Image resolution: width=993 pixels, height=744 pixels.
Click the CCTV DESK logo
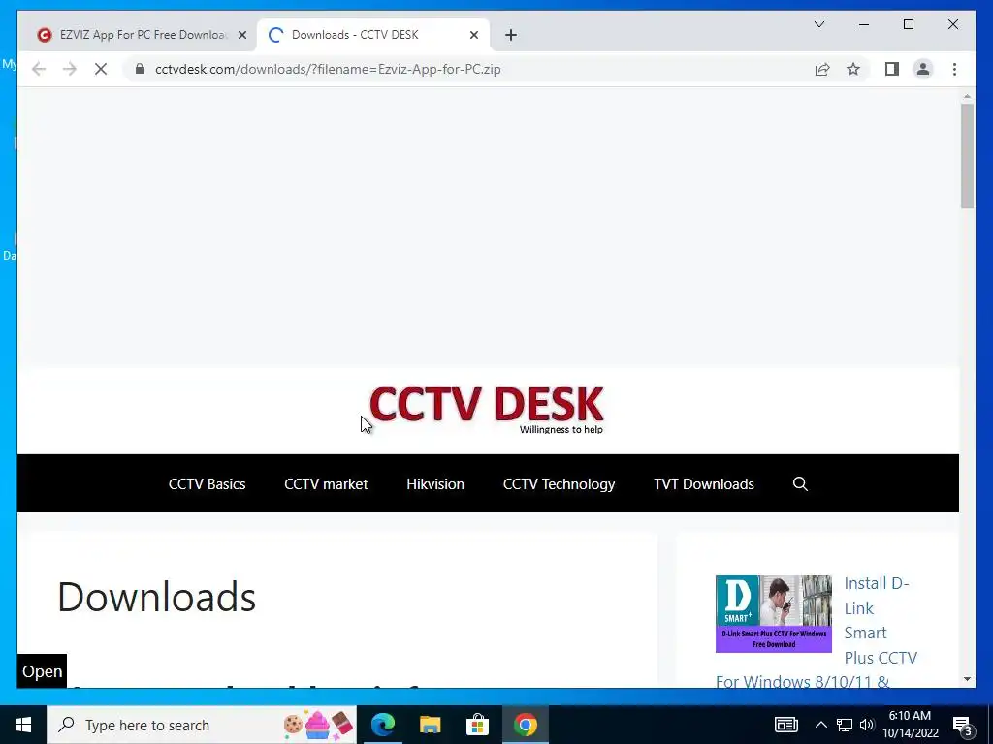487,408
